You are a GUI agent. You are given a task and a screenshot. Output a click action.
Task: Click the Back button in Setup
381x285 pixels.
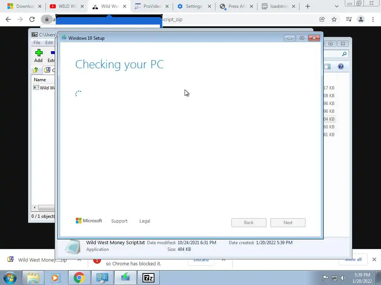pos(249,223)
